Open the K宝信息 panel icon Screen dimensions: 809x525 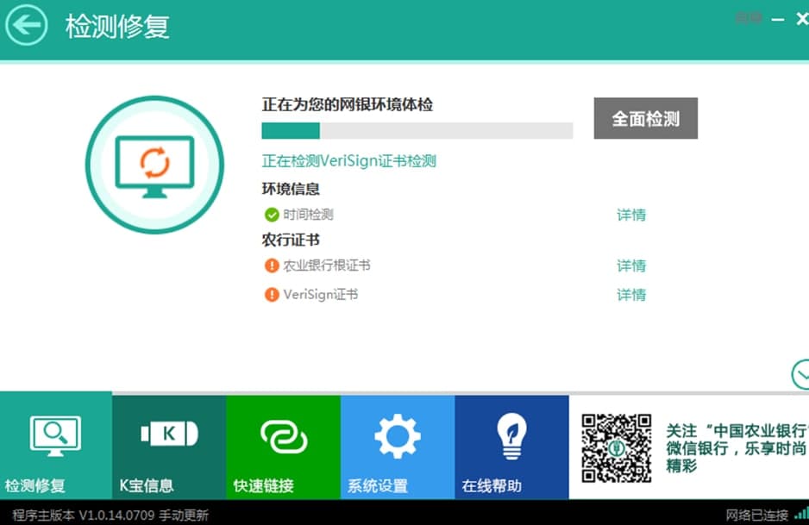pyautogui.click(x=168, y=434)
